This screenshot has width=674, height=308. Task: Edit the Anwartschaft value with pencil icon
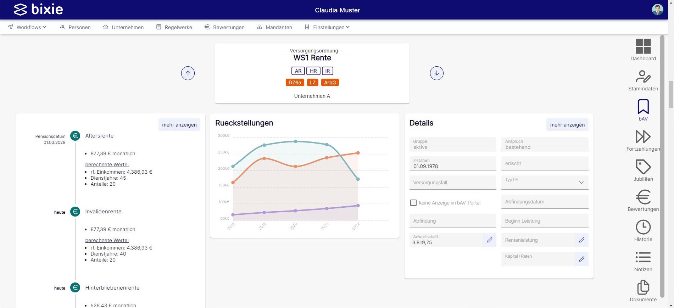(489, 240)
